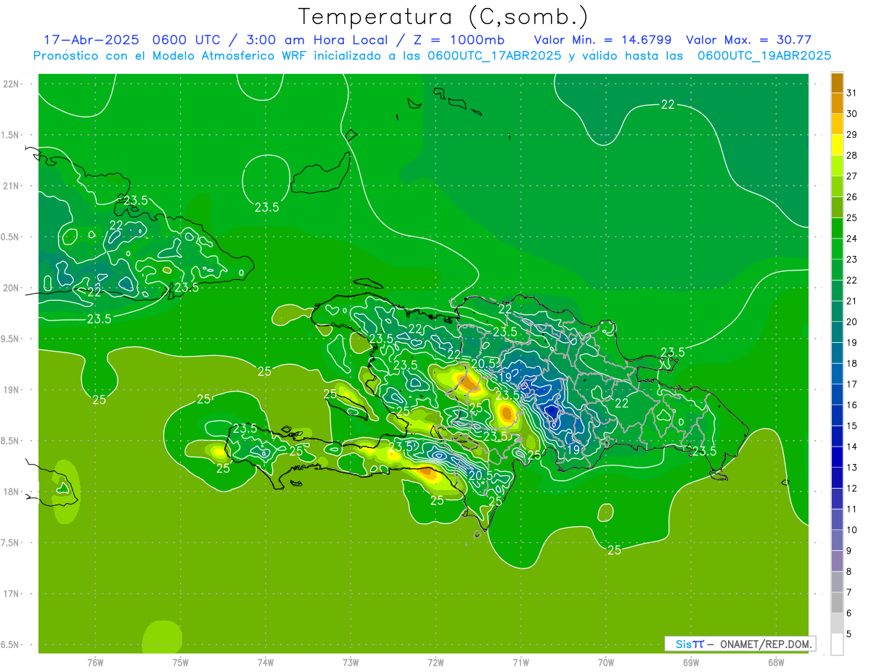This screenshot has height=672, width=871.
Task: Select the legend value '10'
Action: point(852,530)
